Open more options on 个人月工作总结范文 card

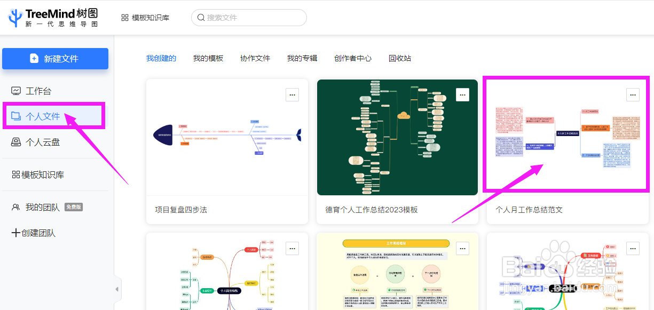pyautogui.click(x=633, y=94)
